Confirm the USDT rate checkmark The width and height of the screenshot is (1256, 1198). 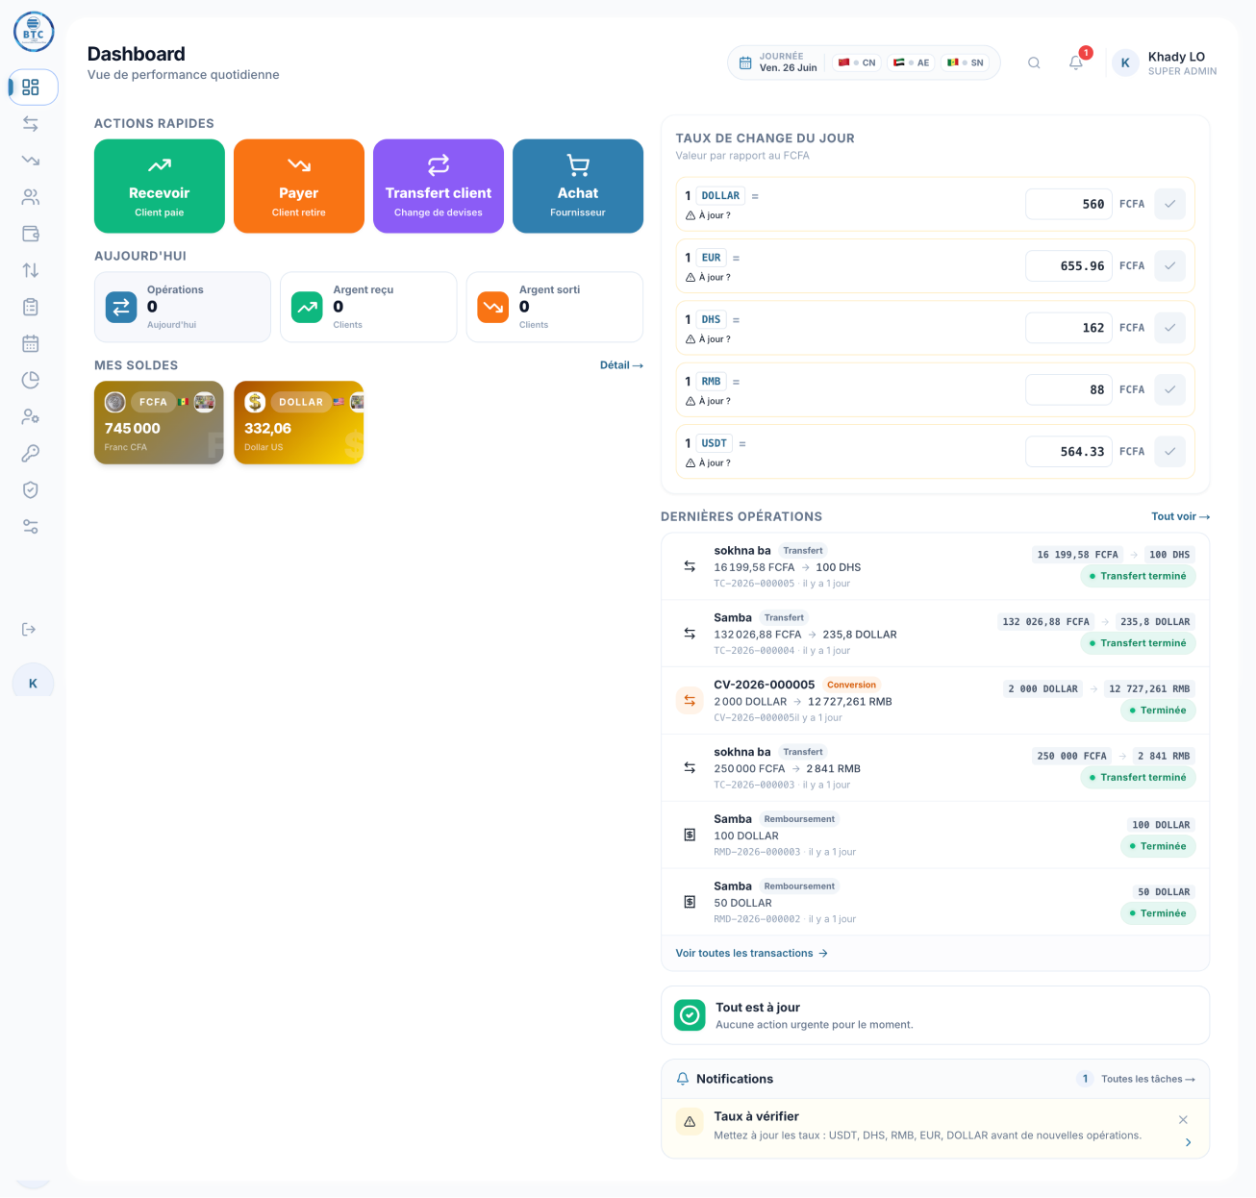tap(1169, 451)
